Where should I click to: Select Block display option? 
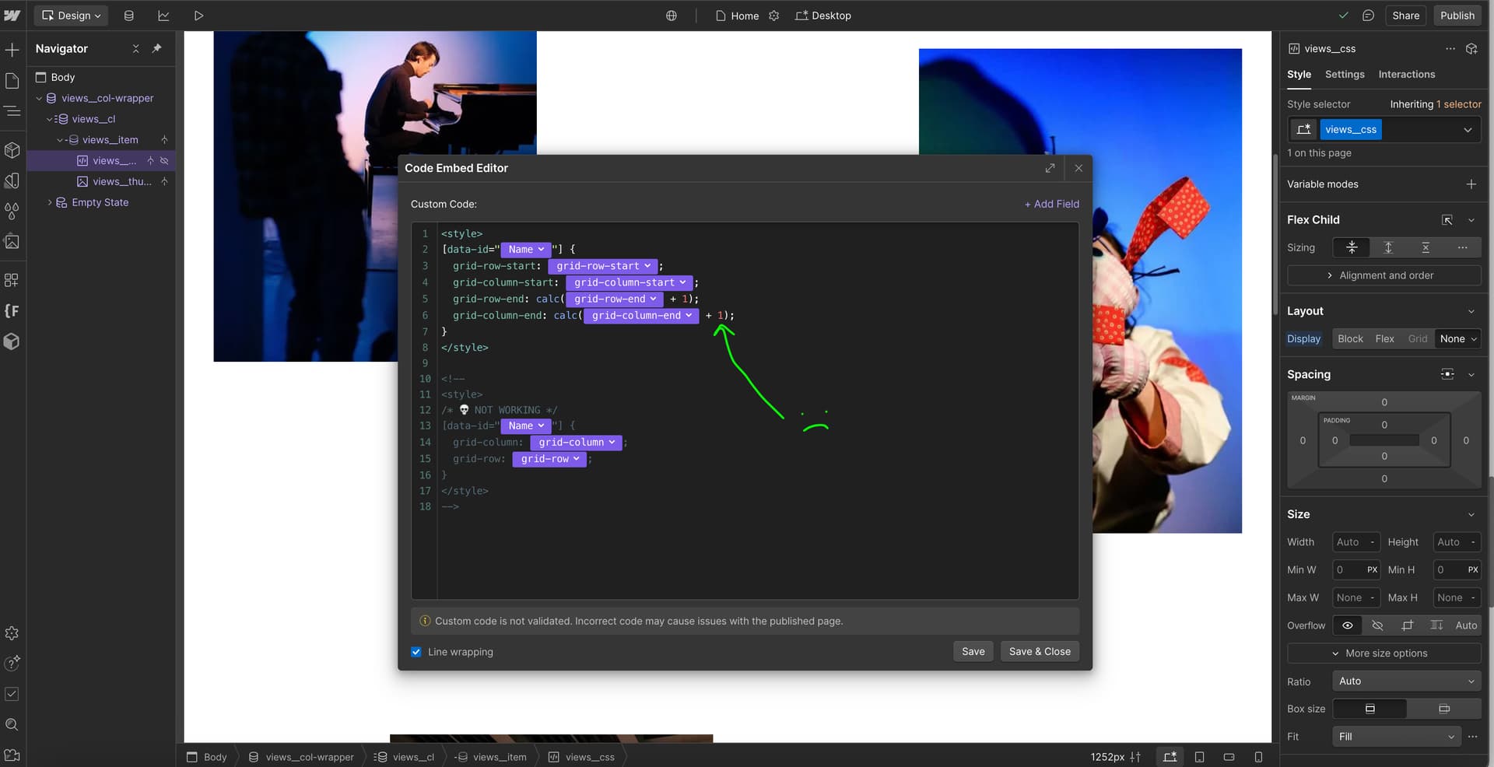(1350, 338)
